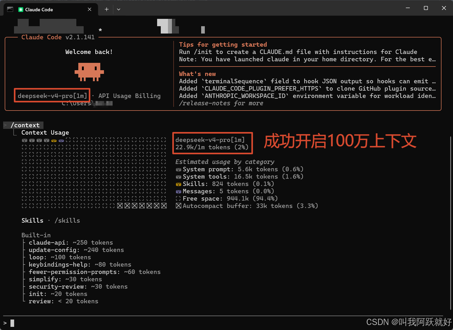Screen dimensions: 453x330
Task: Open the new-tab profile dropdown
Action: tap(119, 9)
